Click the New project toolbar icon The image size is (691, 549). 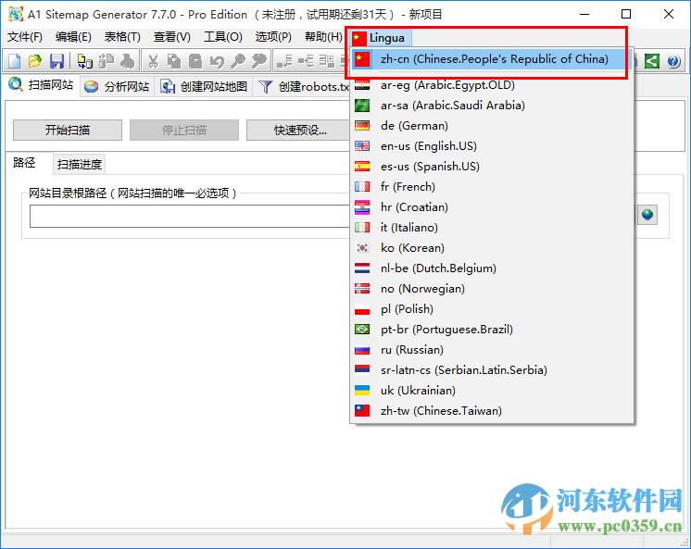click(15, 61)
